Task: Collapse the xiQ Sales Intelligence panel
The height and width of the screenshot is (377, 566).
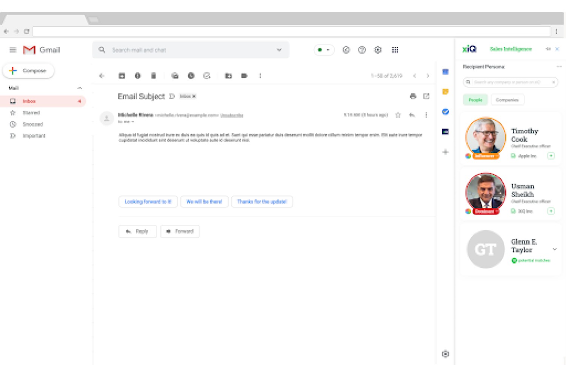Action: [x=548, y=49]
